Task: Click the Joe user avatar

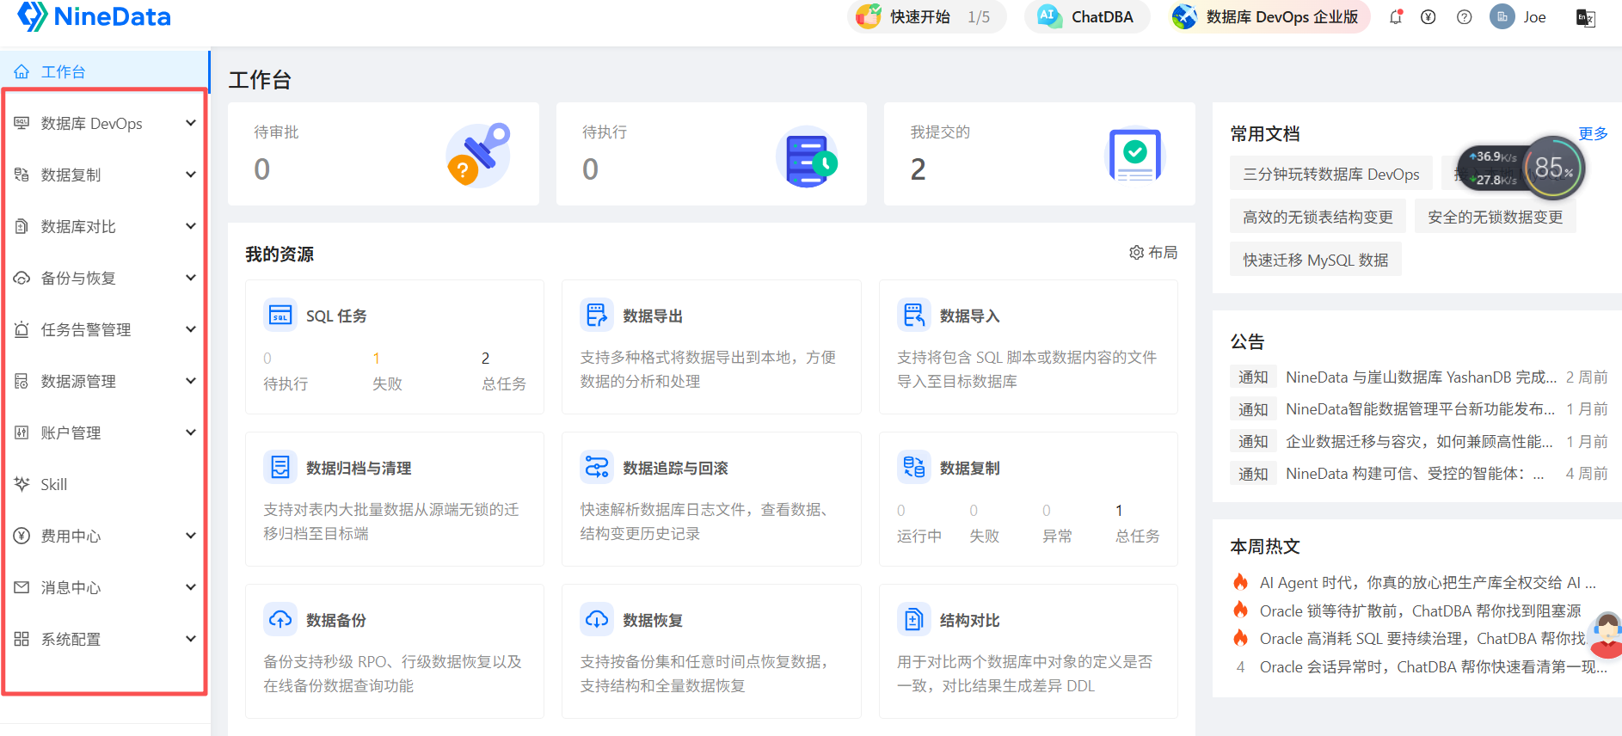Action: point(1502,17)
